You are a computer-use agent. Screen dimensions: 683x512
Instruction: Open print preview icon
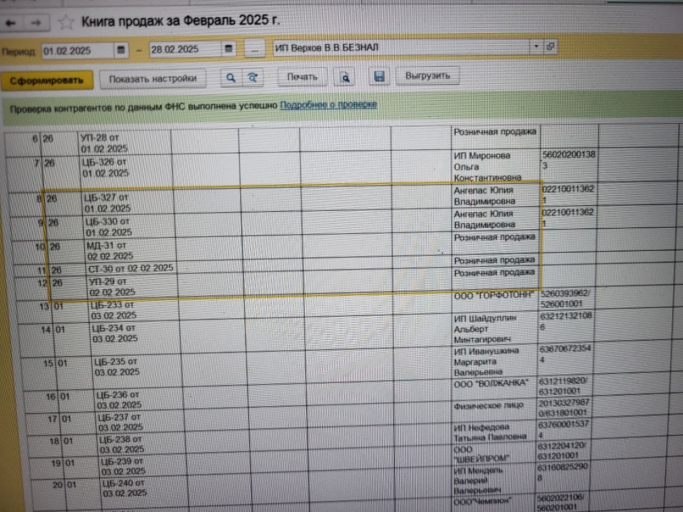(345, 78)
